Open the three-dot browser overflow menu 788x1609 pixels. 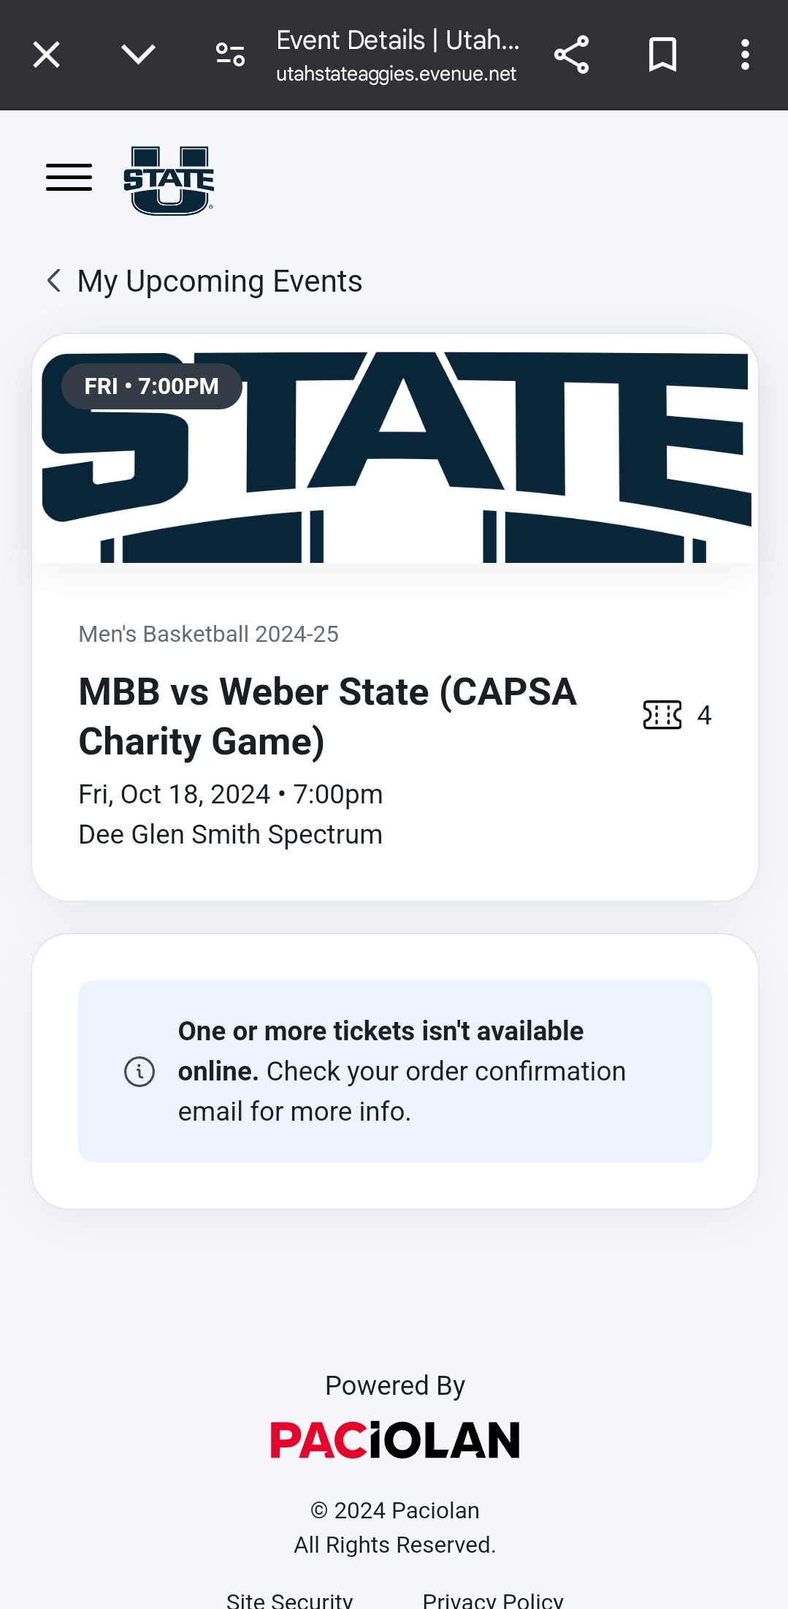pyautogui.click(x=745, y=55)
